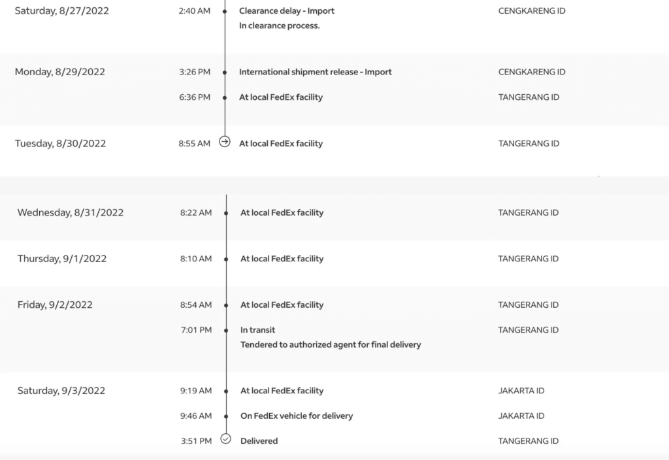Click the 'Clearance delay - Import' status text
Image resolution: width=669 pixels, height=460 pixels.
pyautogui.click(x=287, y=11)
